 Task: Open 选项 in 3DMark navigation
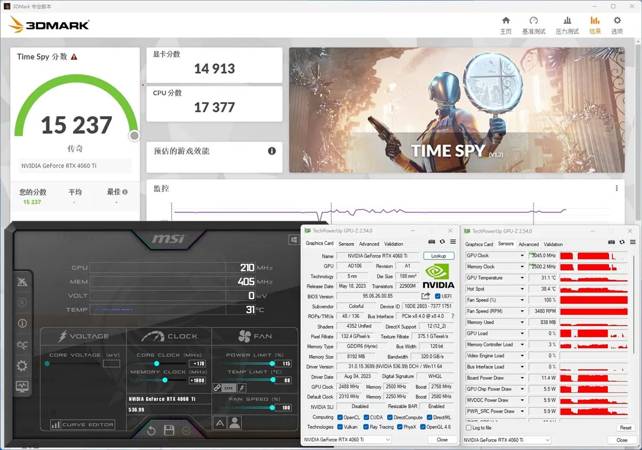click(x=617, y=25)
